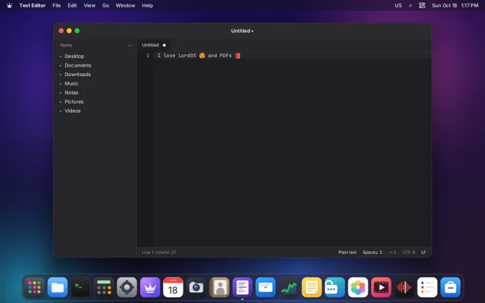Screen dimensions: 485x303
Task: Click the date and time display
Action: coord(455,5)
